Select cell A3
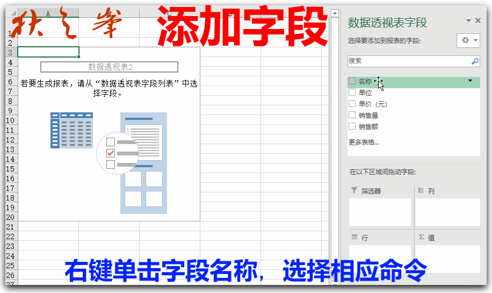The width and height of the screenshot is (492, 293). tap(48, 52)
